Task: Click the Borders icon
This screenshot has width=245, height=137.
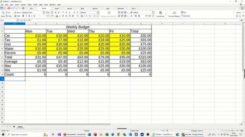Action: point(47,16)
